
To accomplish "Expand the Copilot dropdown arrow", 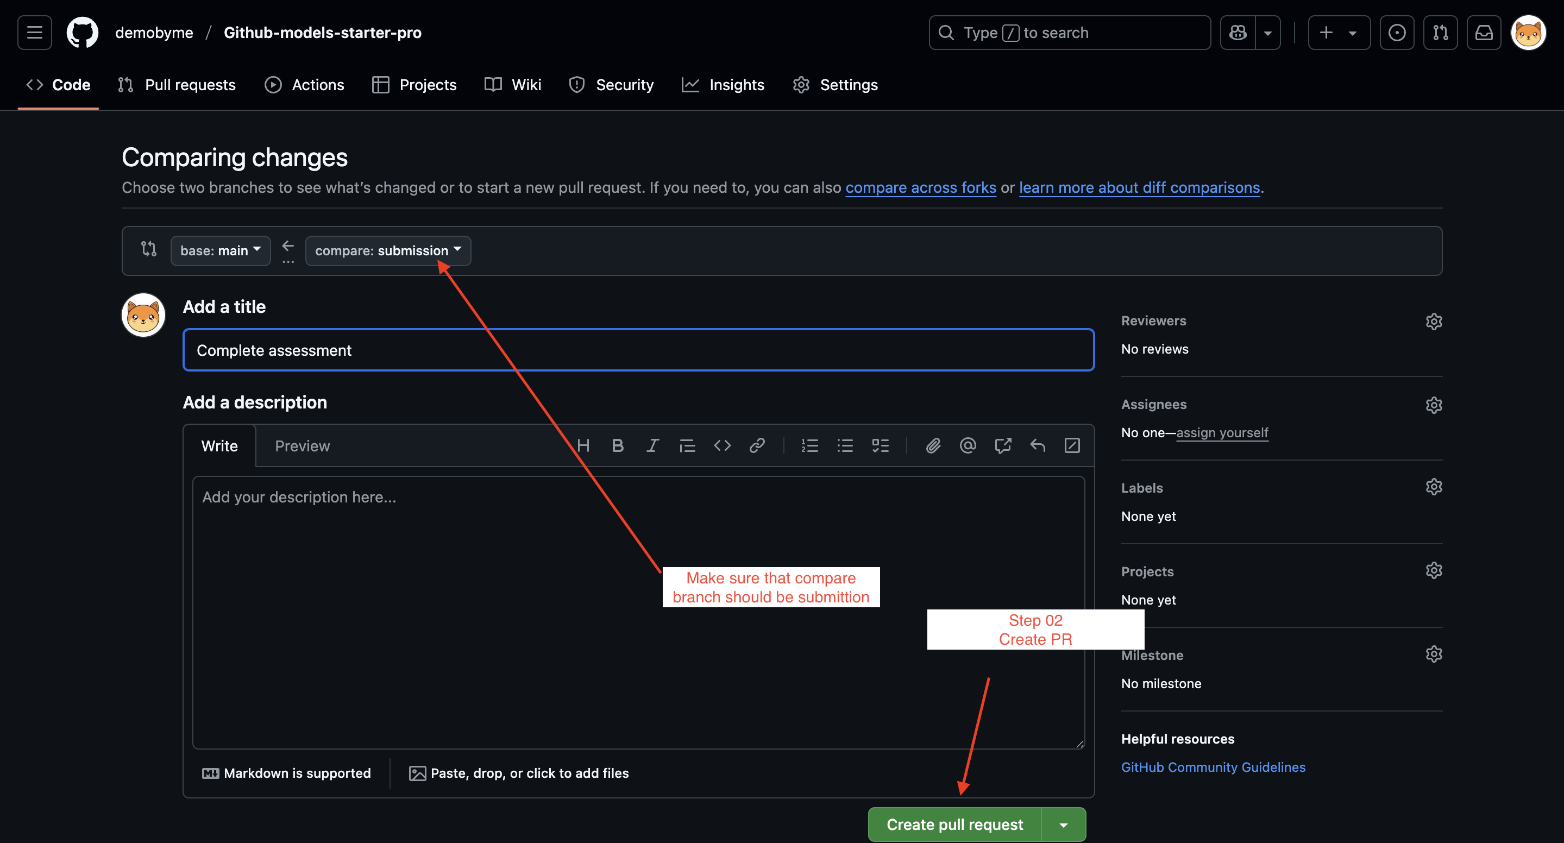I will (1268, 32).
